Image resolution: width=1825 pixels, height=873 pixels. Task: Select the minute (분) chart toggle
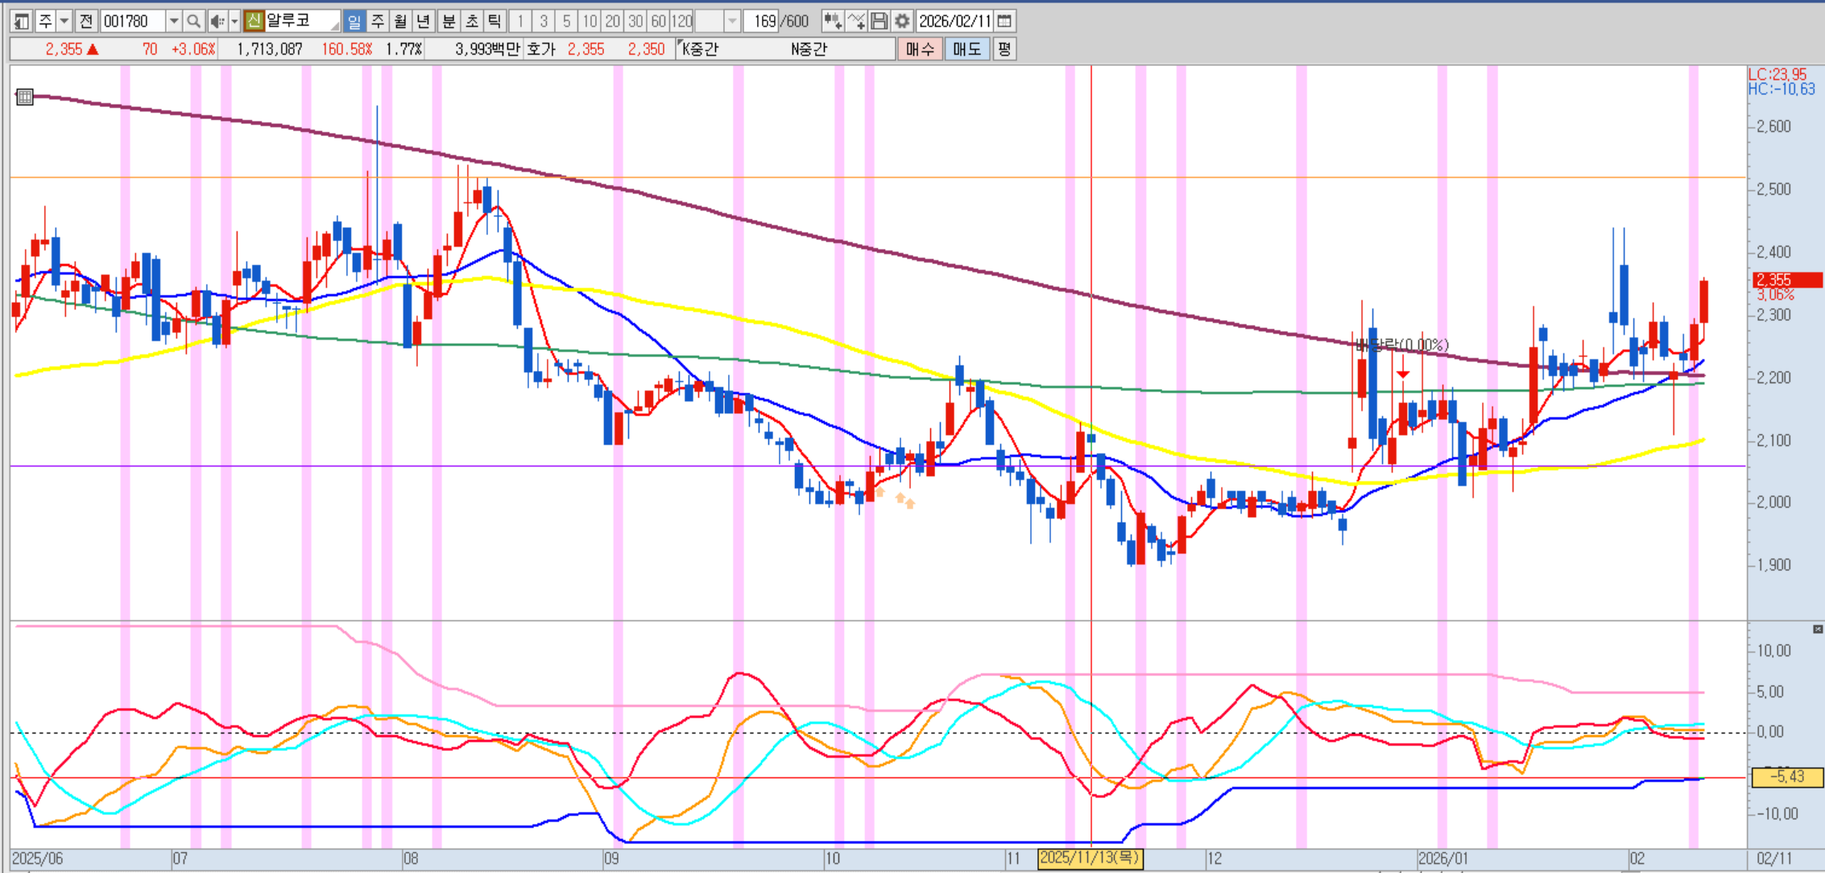pos(449,21)
